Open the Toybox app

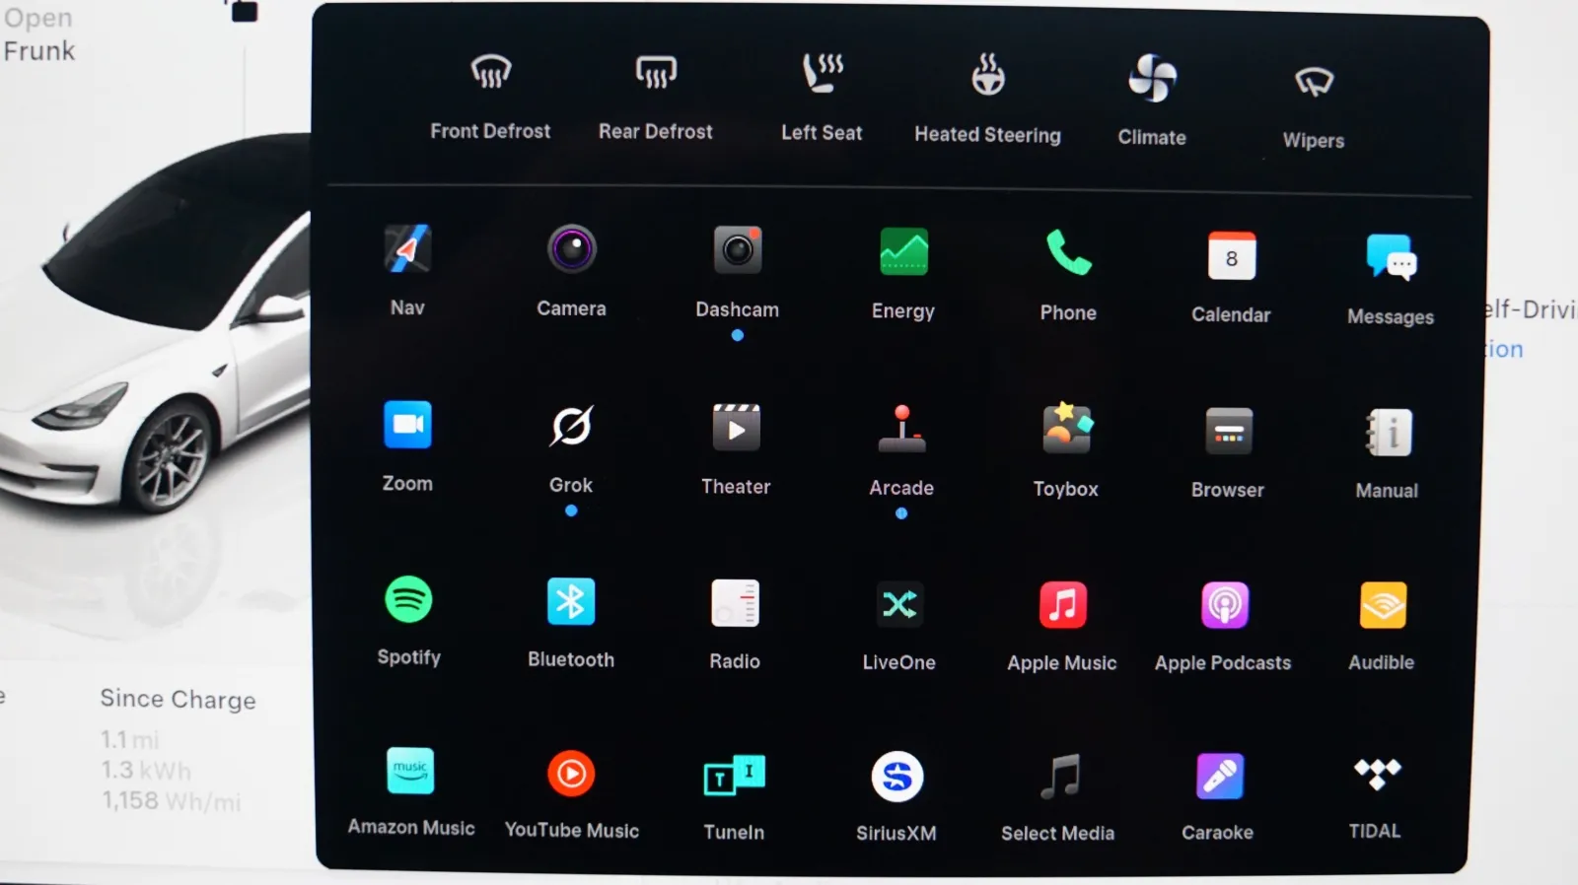coord(1066,430)
